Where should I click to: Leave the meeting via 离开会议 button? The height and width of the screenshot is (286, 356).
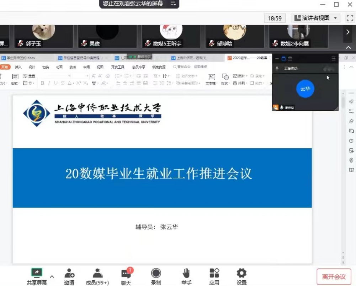(334, 276)
